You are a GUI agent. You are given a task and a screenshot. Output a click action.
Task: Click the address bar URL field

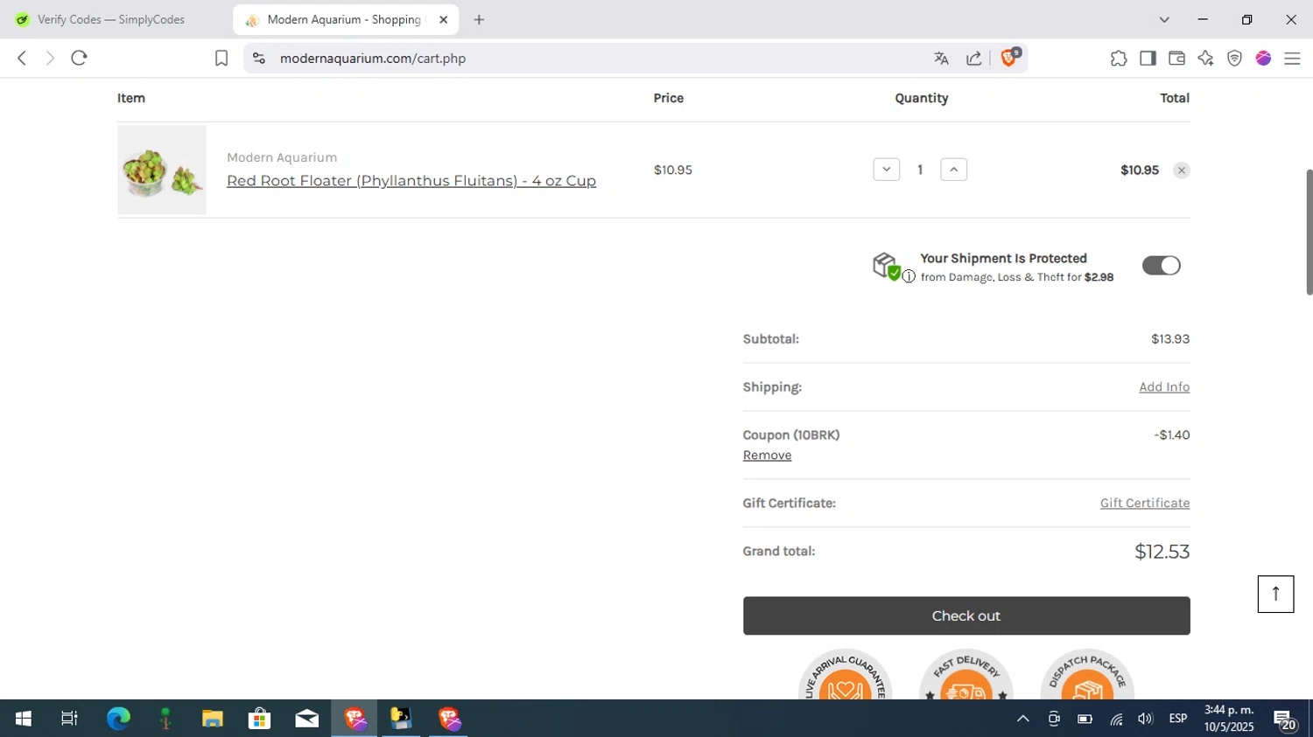tap(595, 58)
